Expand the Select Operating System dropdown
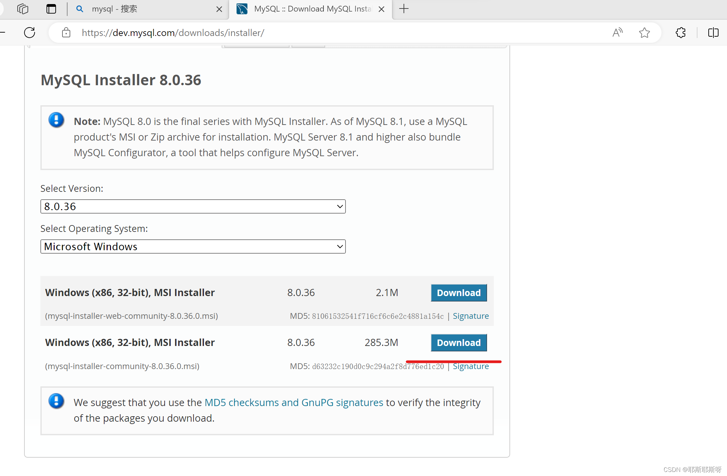Viewport: 727px width, 476px height. [x=193, y=246]
